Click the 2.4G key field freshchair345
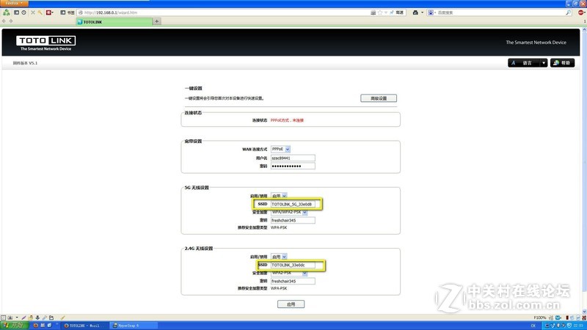This screenshot has height=330, width=587. click(x=293, y=281)
